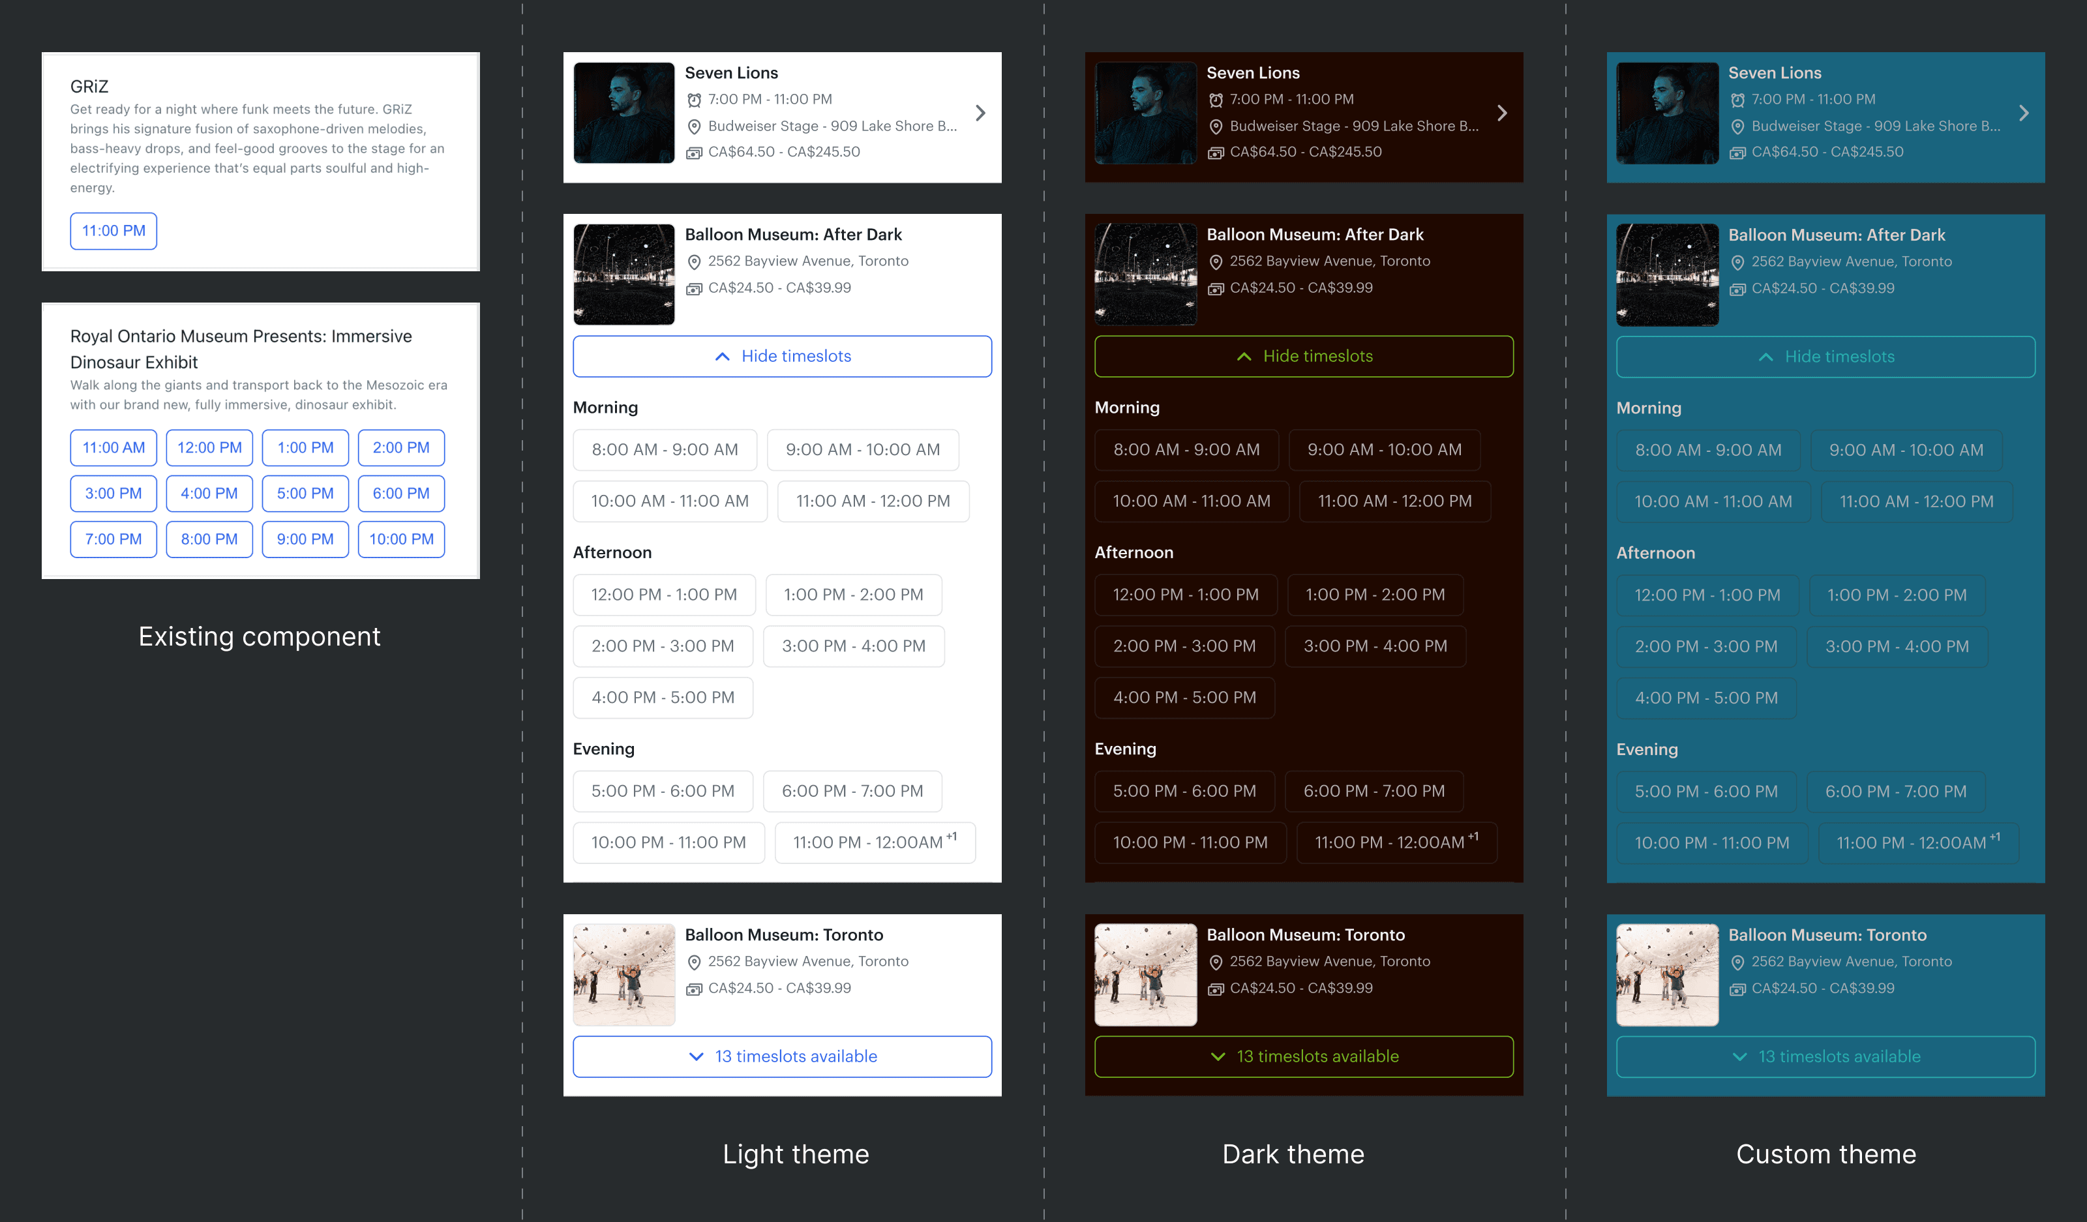Click the clock icon on dark Seven Lions card

[1216, 100]
